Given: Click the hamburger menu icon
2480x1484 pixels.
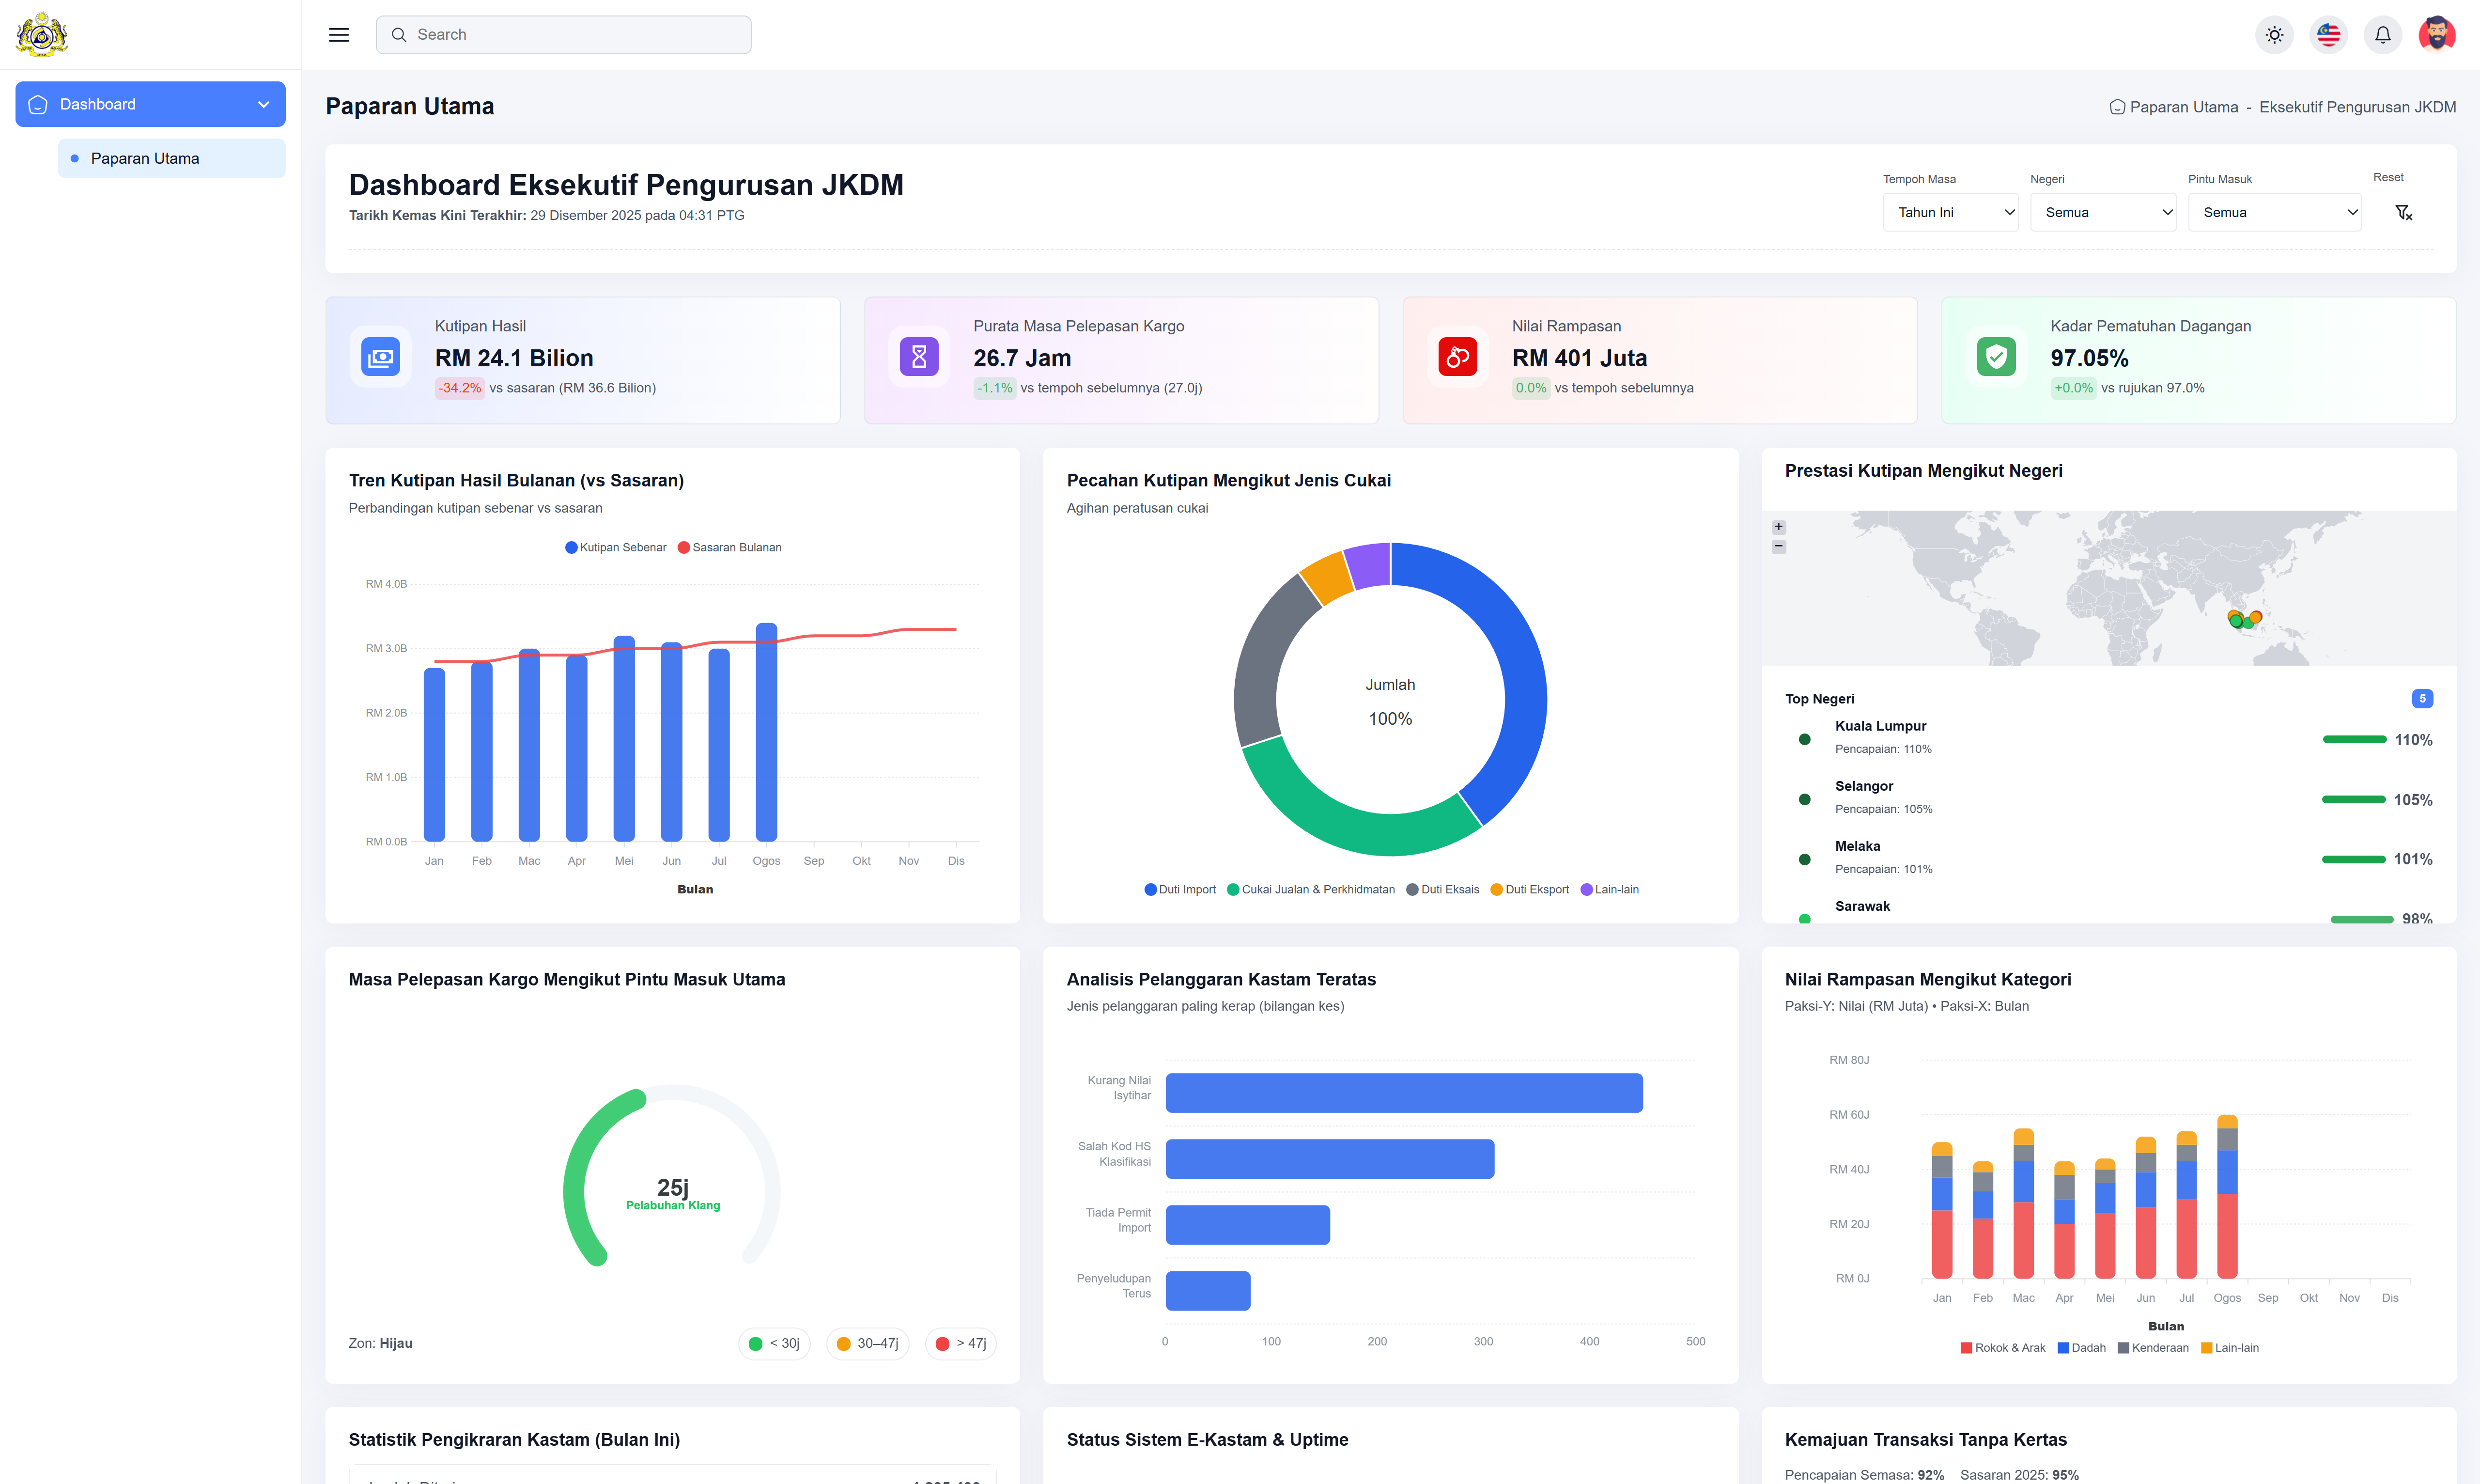Looking at the screenshot, I should click(x=339, y=35).
